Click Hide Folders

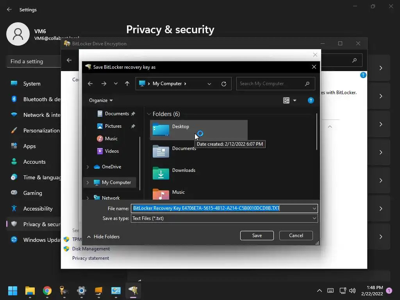tap(103, 237)
